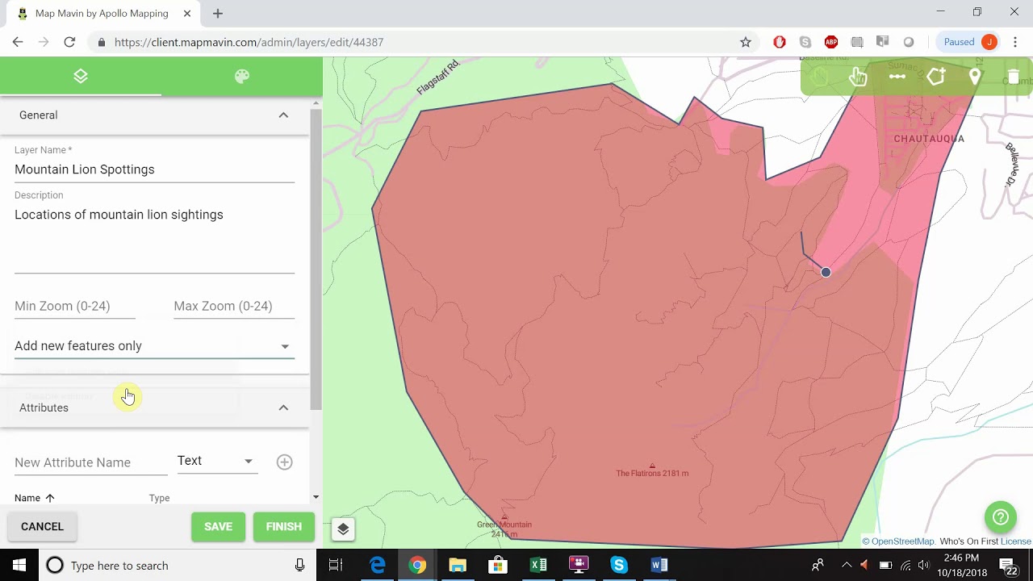Collapse the Attributes section
This screenshot has height=581, width=1033.
coord(283,408)
